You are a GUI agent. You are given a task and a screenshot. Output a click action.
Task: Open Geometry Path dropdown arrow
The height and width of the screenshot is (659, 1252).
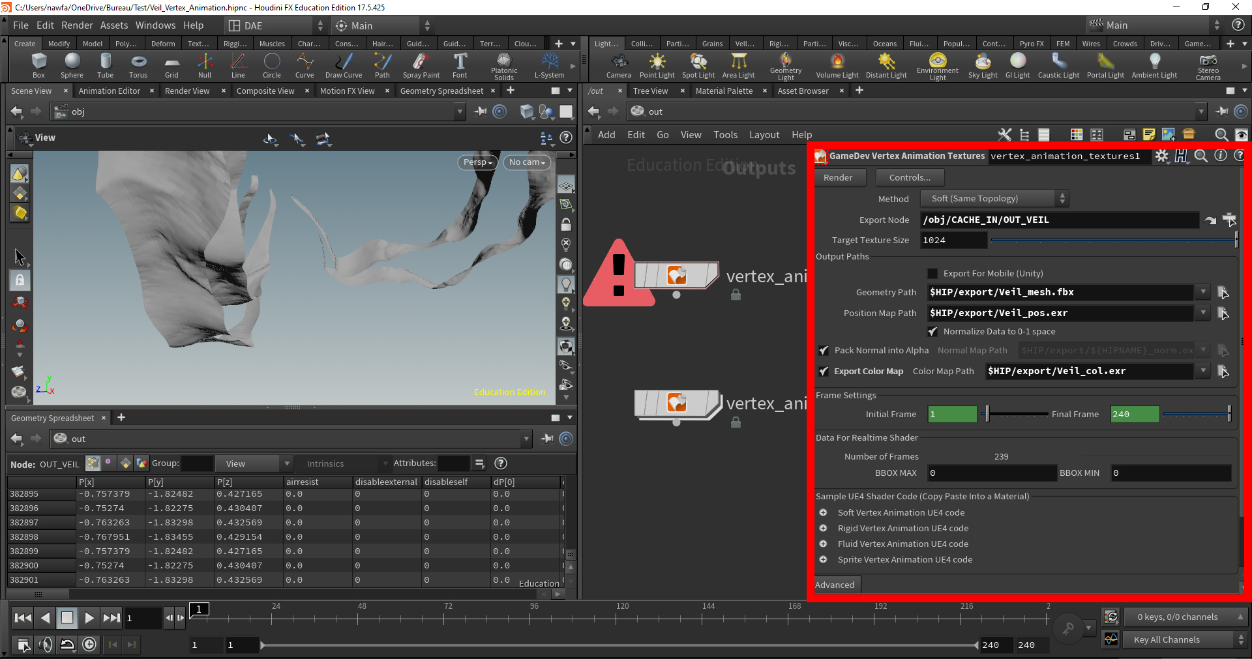point(1203,293)
